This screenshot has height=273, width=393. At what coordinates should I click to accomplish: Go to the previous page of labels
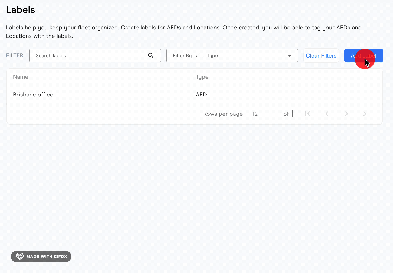[327, 114]
